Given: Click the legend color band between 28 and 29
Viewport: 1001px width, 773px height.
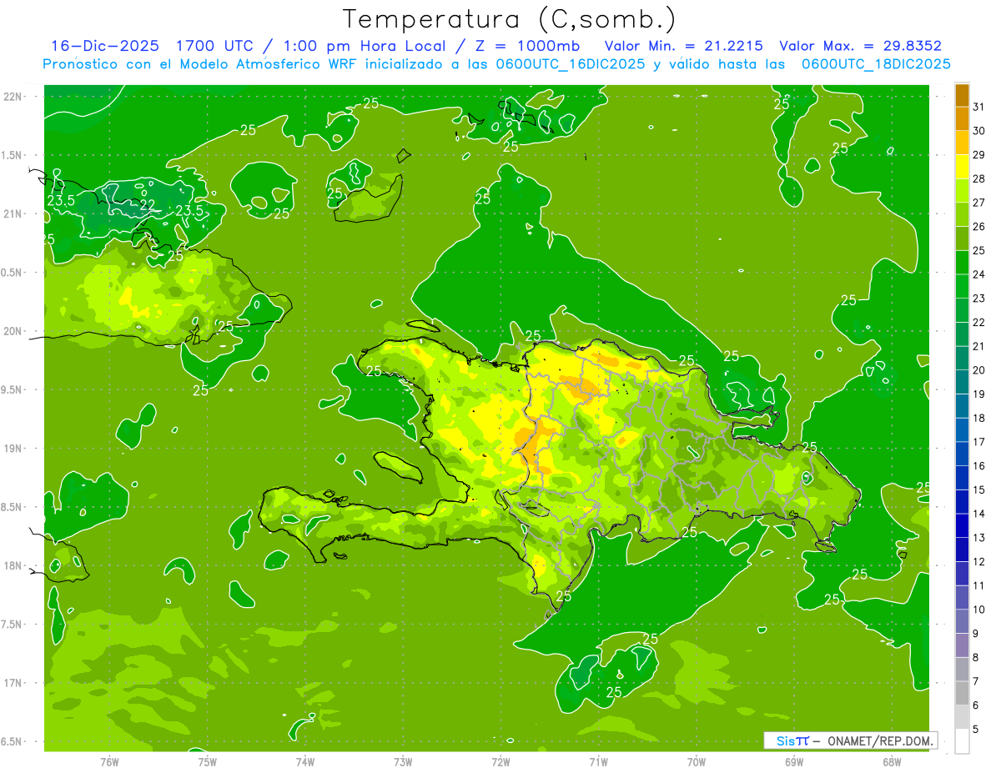Looking at the screenshot, I should click(962, 167).
